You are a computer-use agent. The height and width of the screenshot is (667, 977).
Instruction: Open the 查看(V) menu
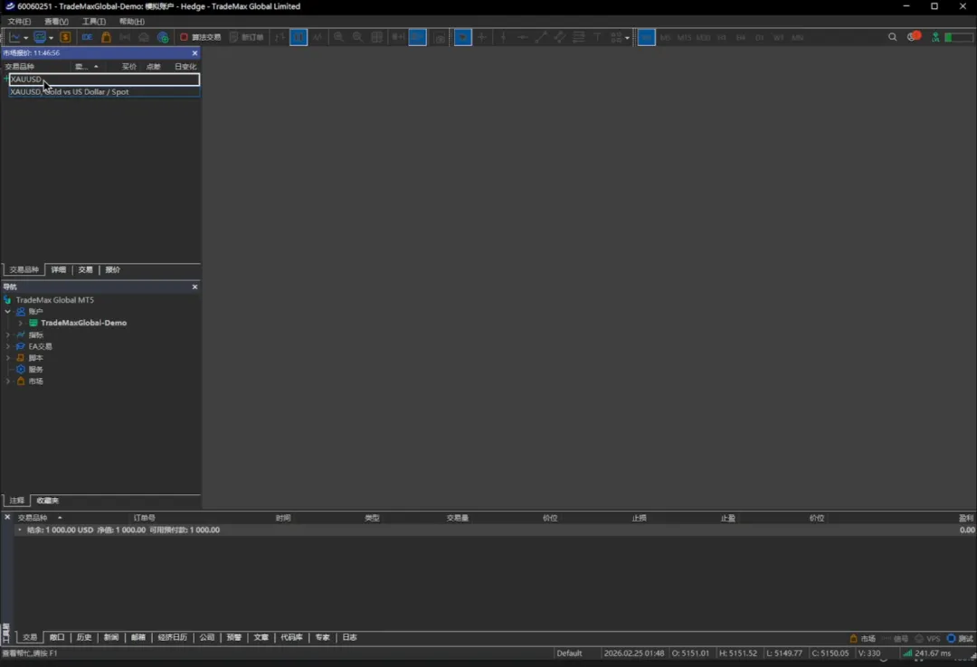pyautogui.click(x=56, y=22)
